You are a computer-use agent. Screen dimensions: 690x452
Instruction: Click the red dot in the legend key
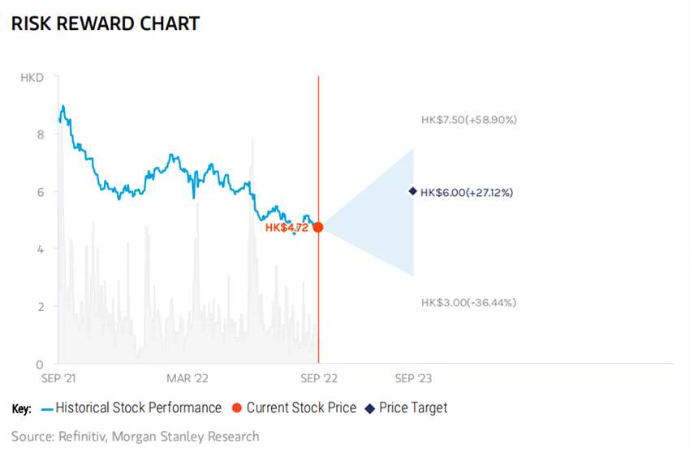click(236, 408)
